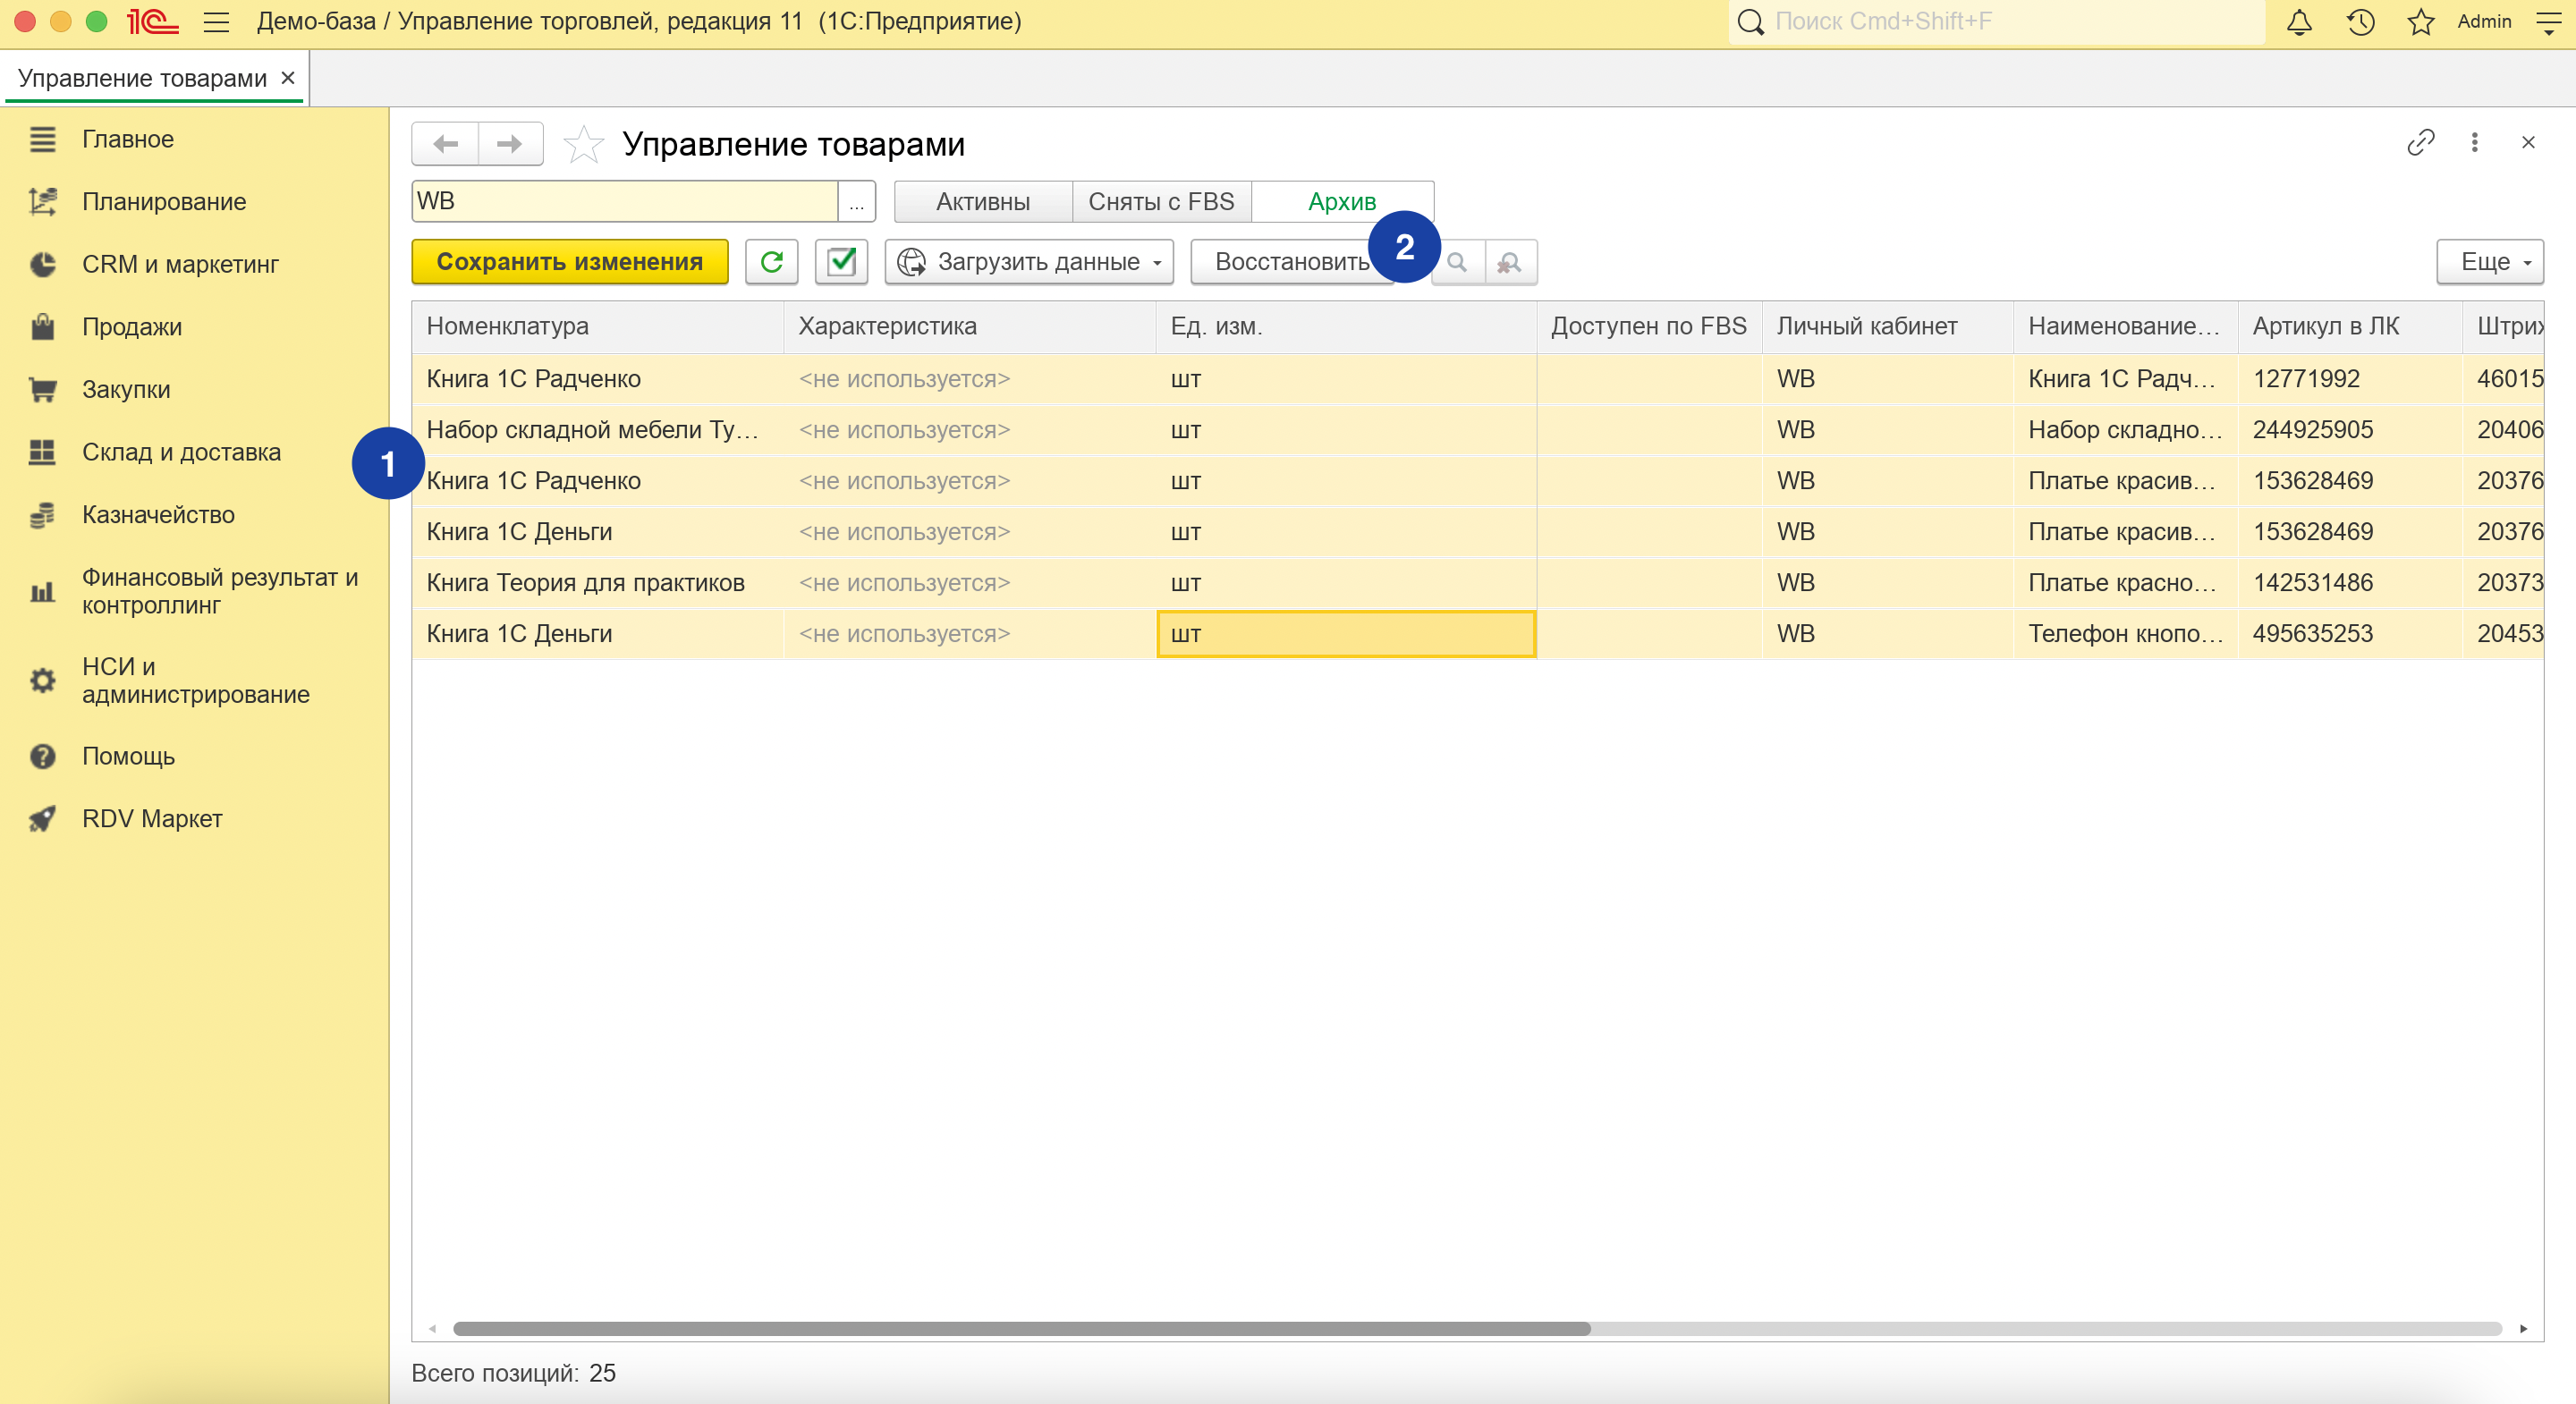Viewport: 2576px width, 1404px height.
Task: Open history clock icon
Action: 2360,22
